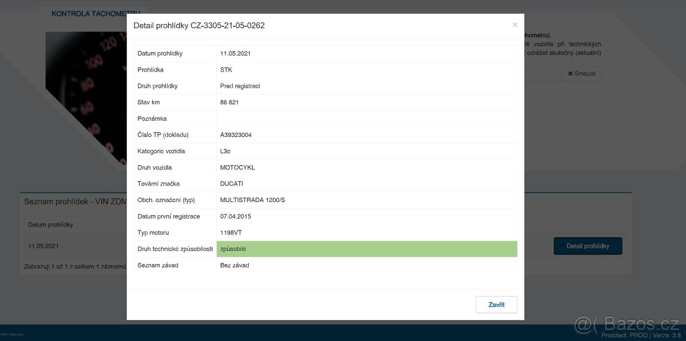Click the 'Stav km' row label
The image size is (686, 341).
149,102
